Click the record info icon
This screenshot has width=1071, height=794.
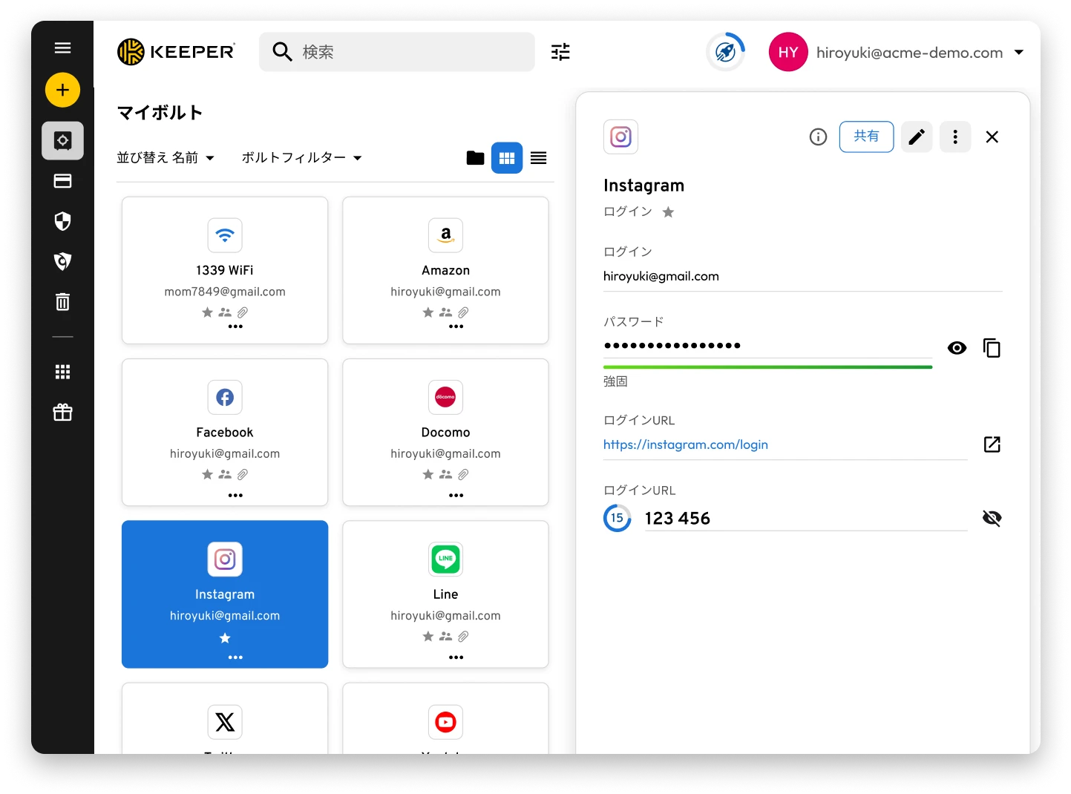click(x=818, y=137)
